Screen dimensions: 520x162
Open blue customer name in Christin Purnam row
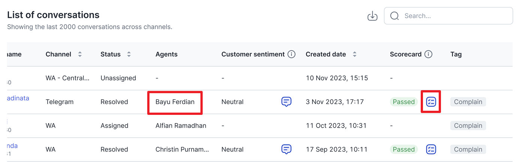tap(12, 146)
